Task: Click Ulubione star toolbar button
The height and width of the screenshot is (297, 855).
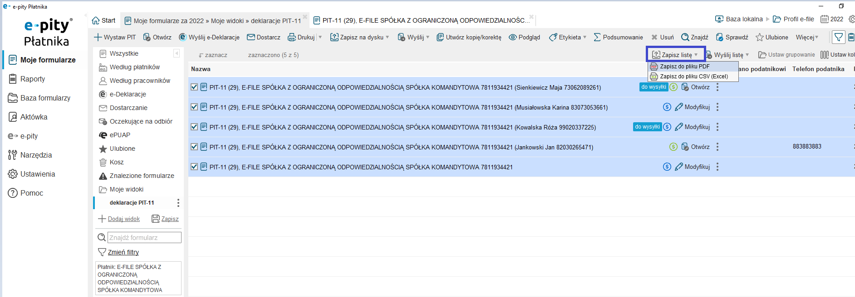Action: tap(772, 37)
